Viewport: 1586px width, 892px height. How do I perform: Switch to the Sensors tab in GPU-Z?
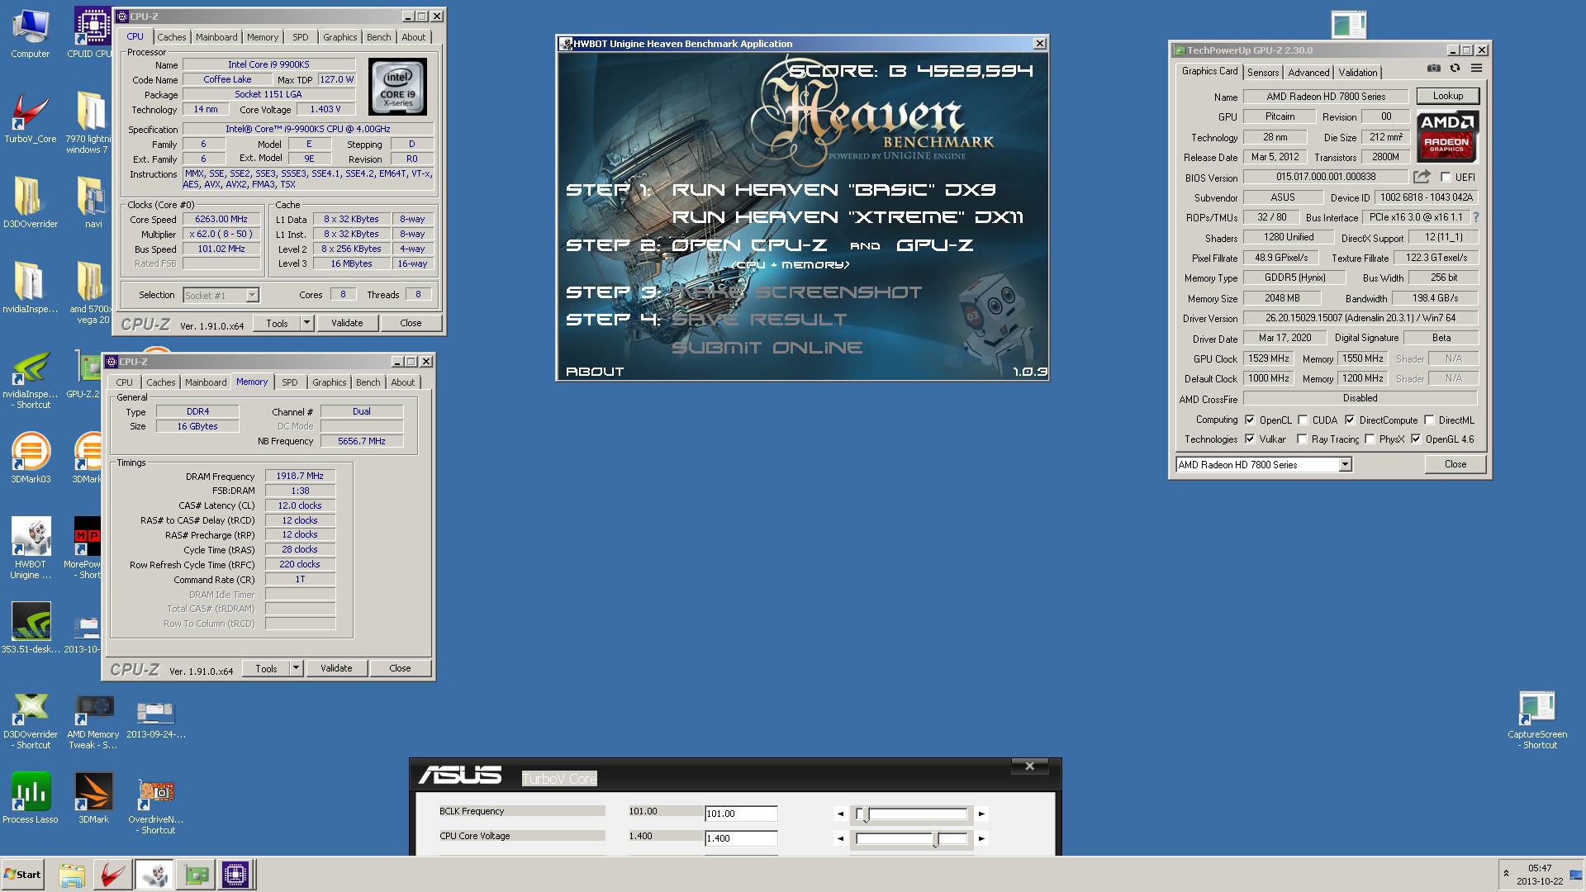(1263, 73)
